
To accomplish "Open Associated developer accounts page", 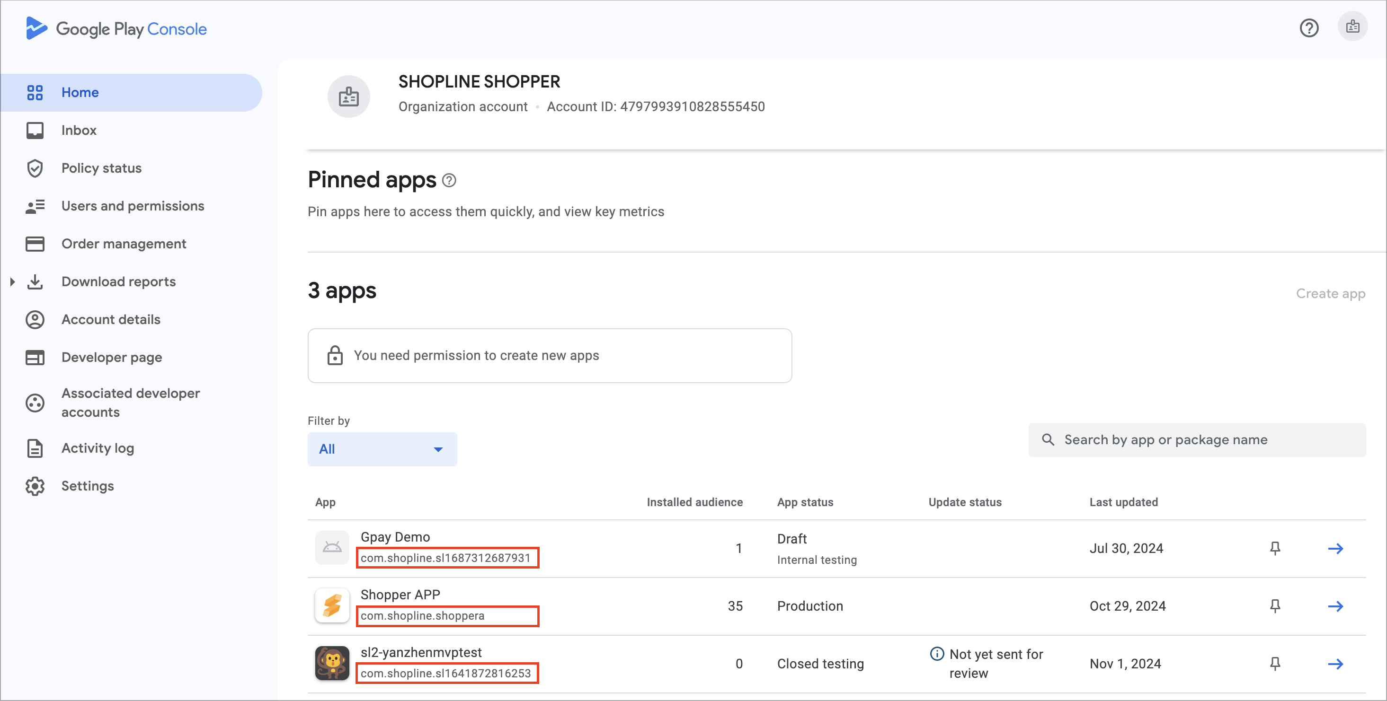I will pos(132,403).
